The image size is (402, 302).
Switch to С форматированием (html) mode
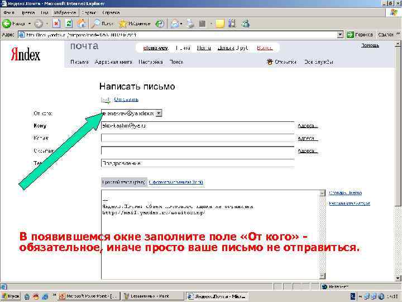click(x=176, y=182)
